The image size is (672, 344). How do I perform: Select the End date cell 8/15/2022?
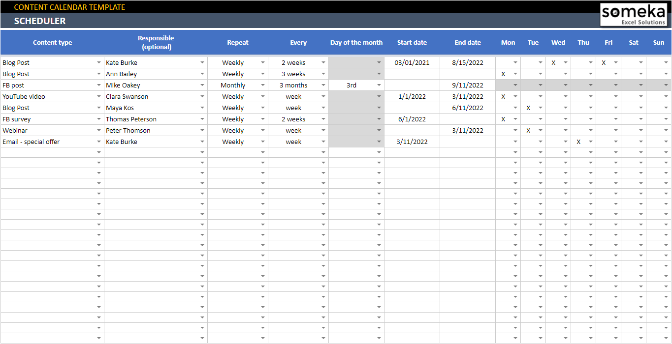(468, 63)
